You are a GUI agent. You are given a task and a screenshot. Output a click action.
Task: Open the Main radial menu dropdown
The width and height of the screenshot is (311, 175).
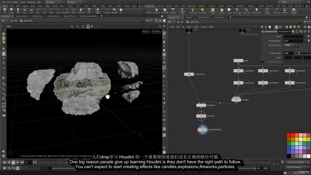(x=76, y=2)
